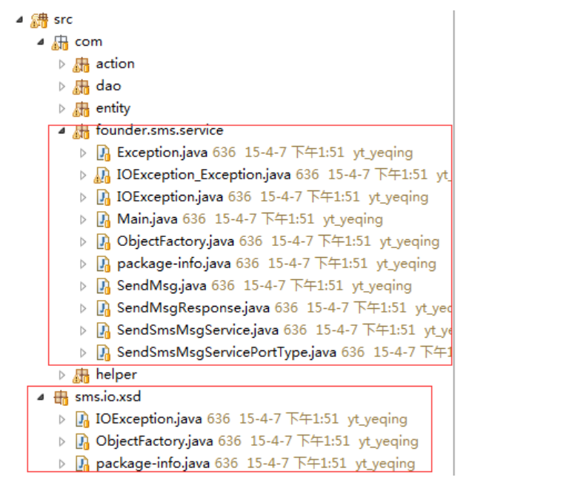
Task: Expand IOException_Exception.java node
Action: [83, 175]
